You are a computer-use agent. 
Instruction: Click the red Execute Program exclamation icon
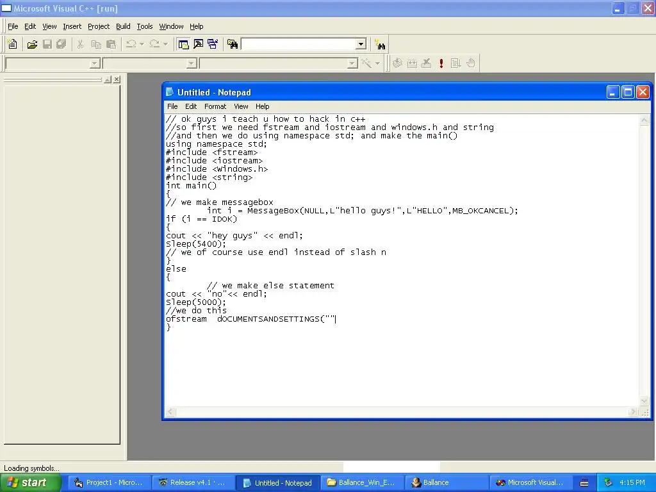pyautogui.click(x=441, y=63)
